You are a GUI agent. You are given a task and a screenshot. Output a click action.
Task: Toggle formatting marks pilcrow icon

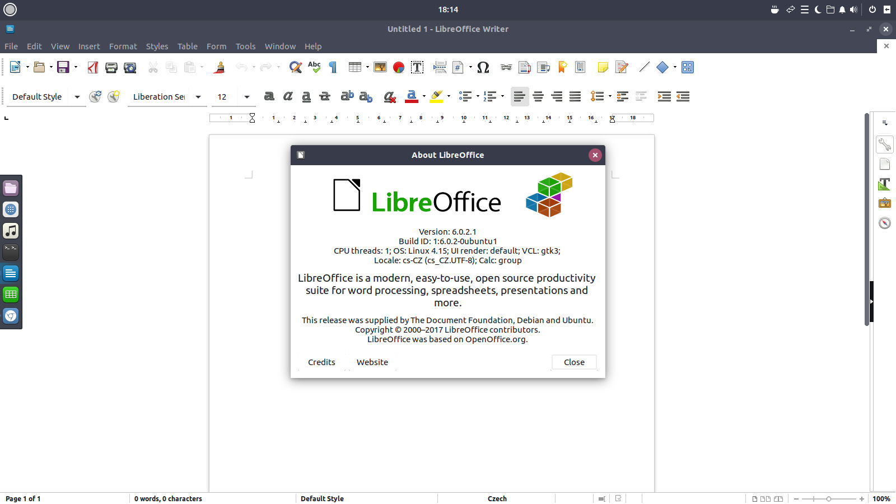coord(333,68)
